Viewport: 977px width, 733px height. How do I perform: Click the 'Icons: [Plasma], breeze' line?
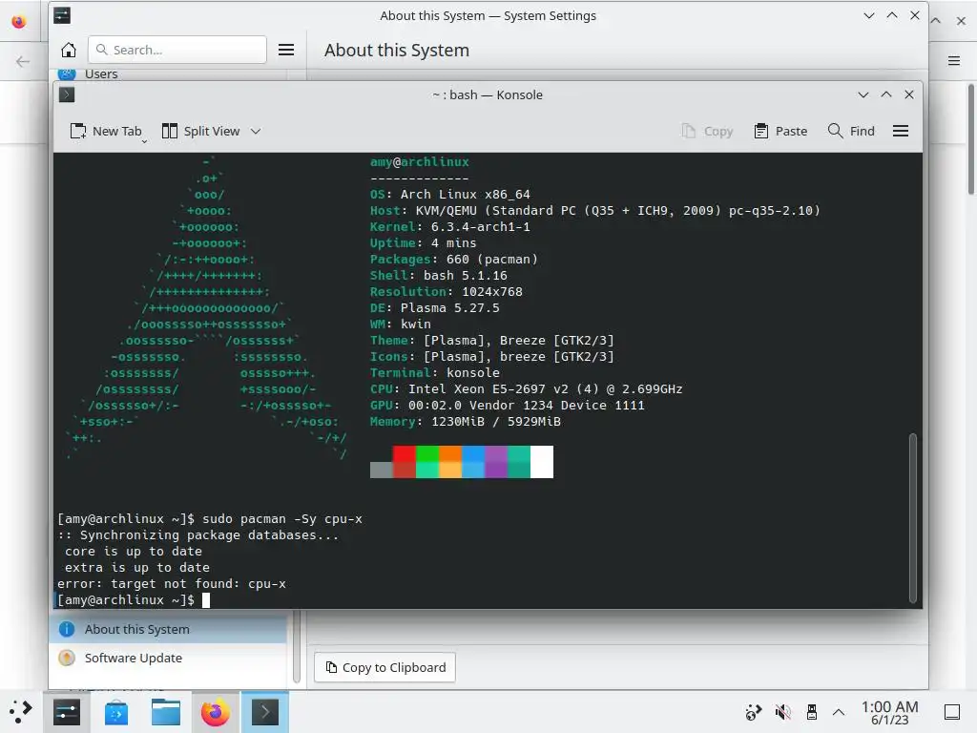[x=492, y=357]
